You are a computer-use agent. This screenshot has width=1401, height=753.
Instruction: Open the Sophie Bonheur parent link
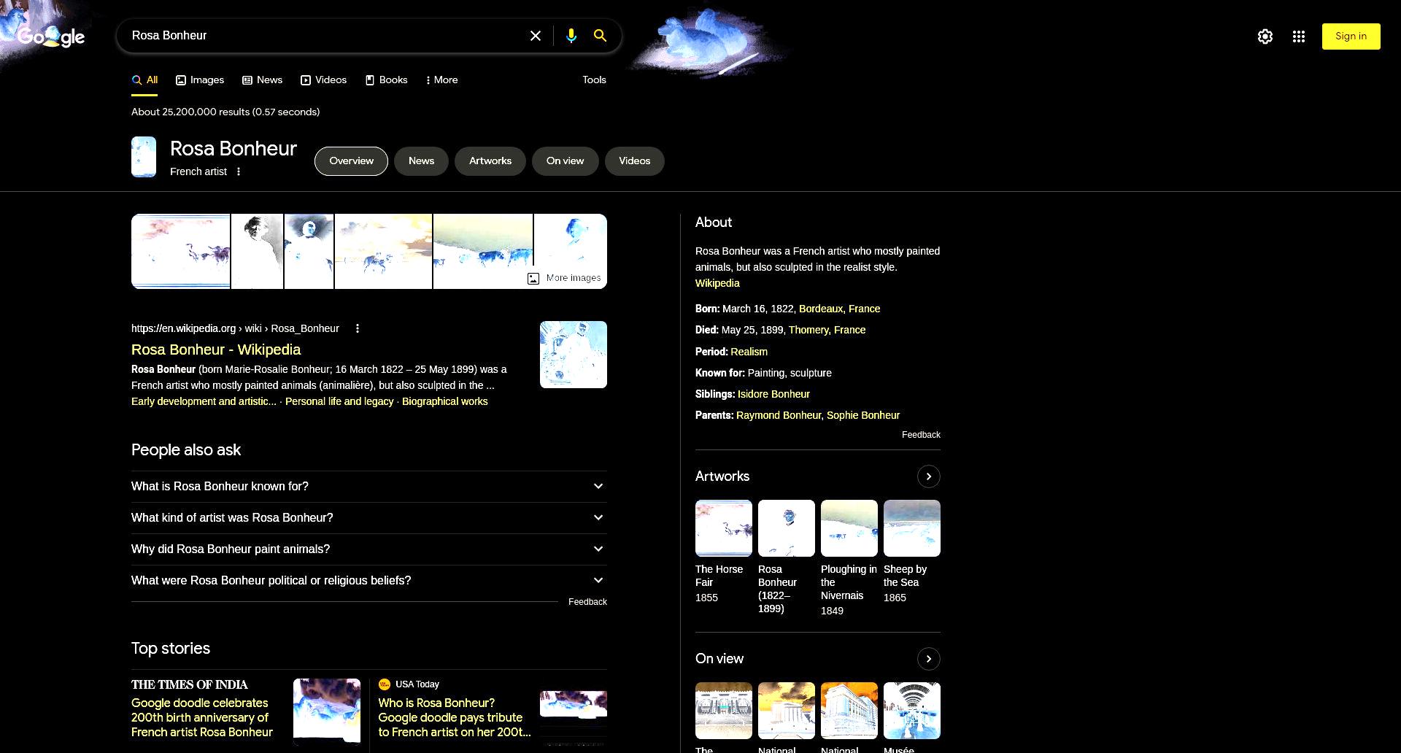click(863, 416)
